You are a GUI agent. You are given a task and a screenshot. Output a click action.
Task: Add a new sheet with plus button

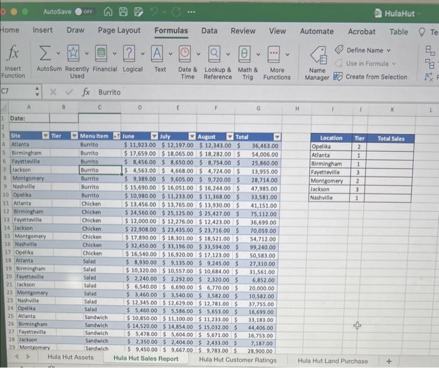[x=389, y=361]
